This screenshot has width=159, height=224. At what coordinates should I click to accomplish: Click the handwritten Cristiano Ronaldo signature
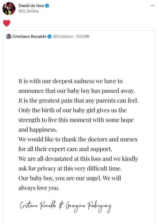pyautogui.click(x=38, y=205)
